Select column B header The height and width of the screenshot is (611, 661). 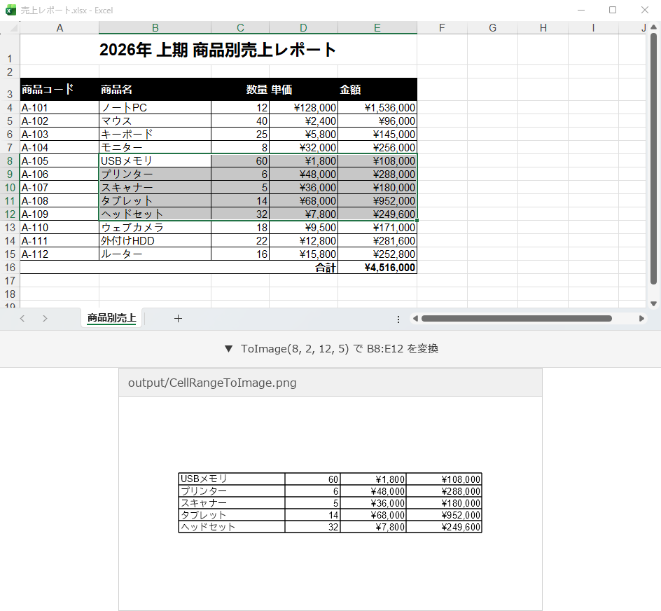pyautogui.click(x=155, y=28)
